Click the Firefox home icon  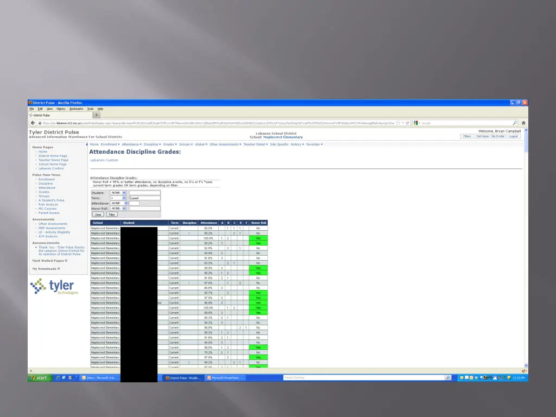click(x=523, y=123)
